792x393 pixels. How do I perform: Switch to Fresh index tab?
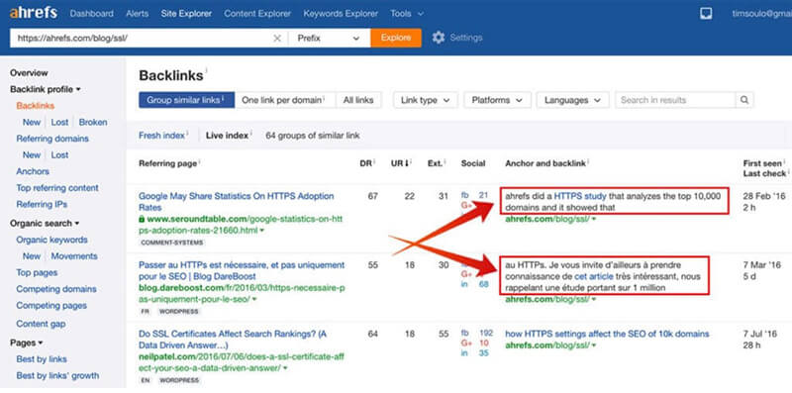[162, 136]
